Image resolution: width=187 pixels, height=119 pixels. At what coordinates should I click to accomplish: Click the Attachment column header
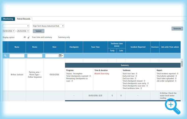(155, 47)
